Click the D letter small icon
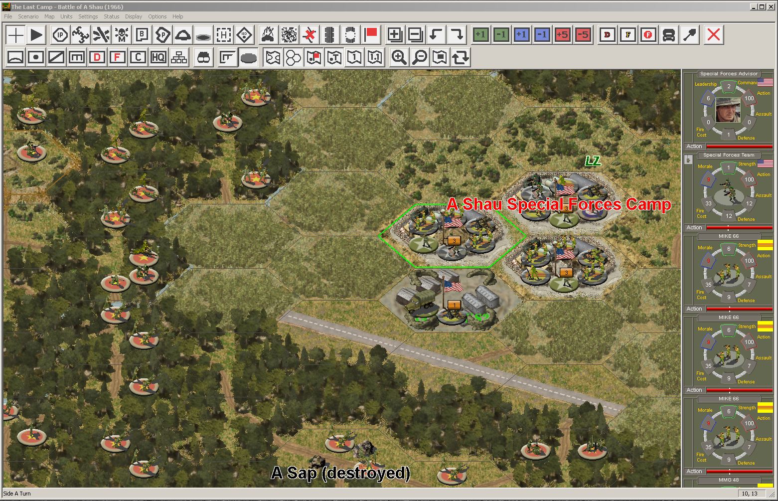The width and height of the screenshot is (778, 501). point(607,35)
